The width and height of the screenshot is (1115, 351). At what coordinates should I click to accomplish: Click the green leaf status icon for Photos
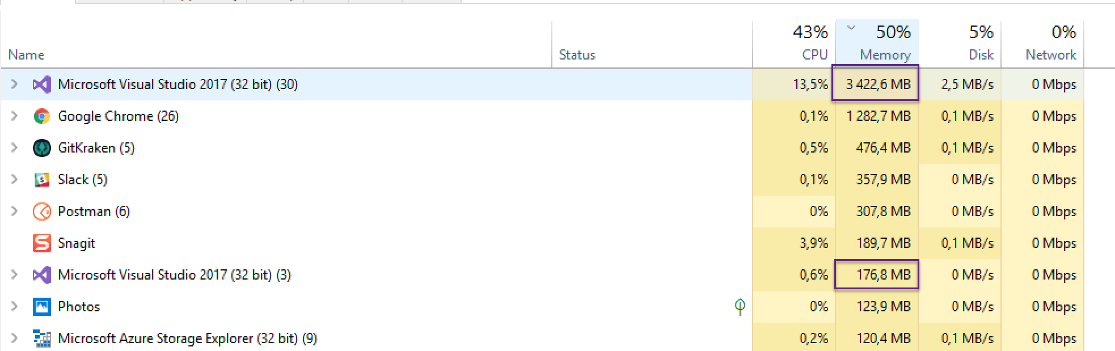coord(740,306)
